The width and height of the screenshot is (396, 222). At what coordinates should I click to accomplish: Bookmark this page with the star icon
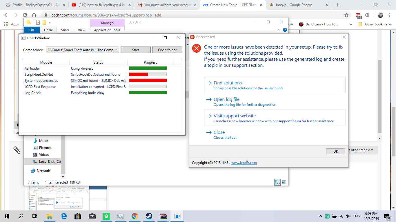coord(346,15)
